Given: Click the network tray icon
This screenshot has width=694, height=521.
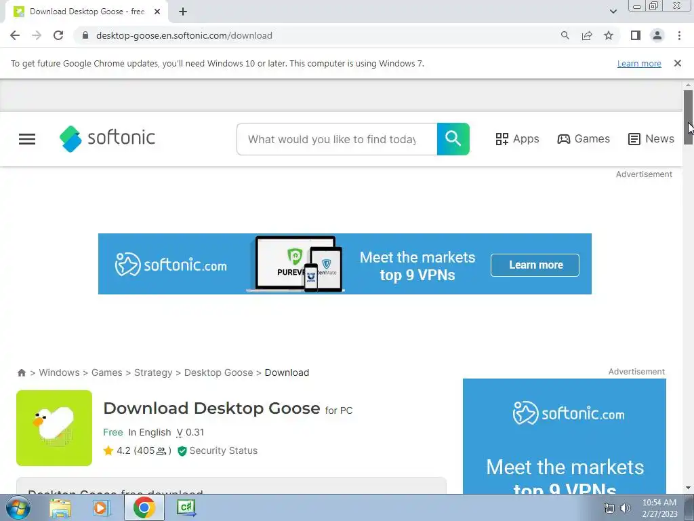Looking at the screenshot, I should click(x=609, y=508).
